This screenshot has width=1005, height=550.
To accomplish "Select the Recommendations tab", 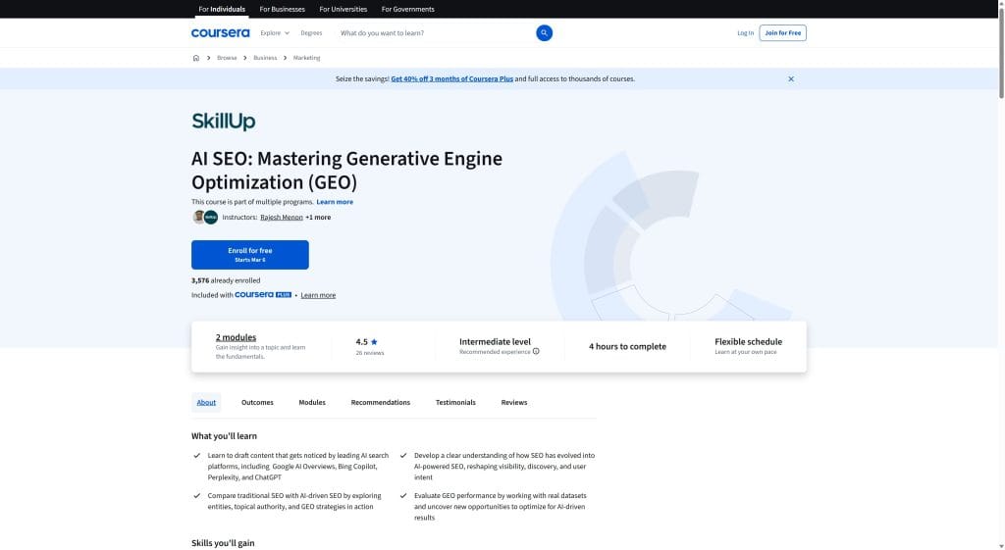I will (380, 402).
